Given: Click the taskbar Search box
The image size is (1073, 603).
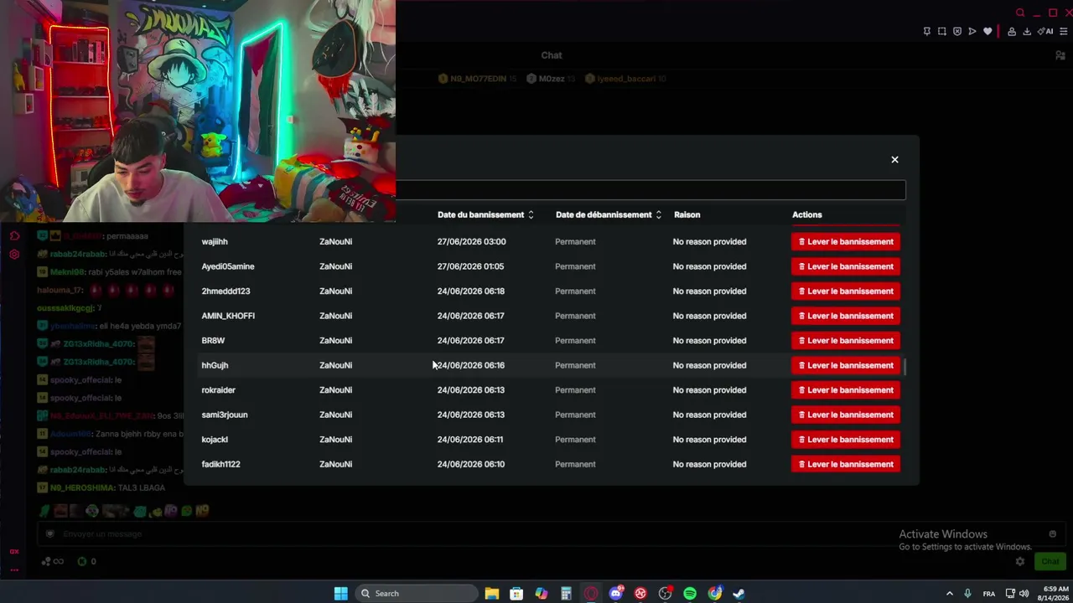Looking at the screenshot, I should point(417,593).
